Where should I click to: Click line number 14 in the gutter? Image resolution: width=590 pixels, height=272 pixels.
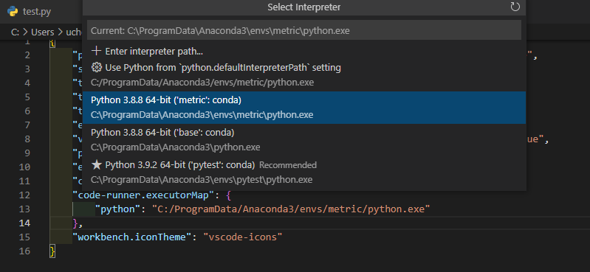coord(24,223)
